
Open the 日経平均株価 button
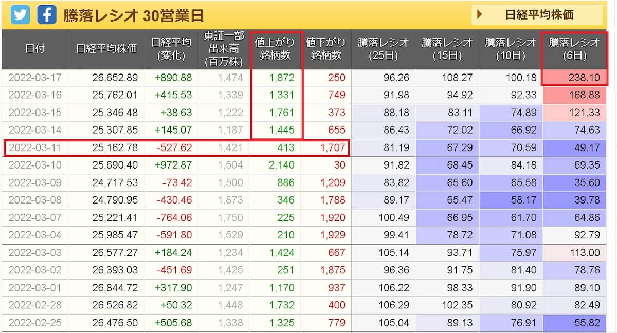[537, 15]
